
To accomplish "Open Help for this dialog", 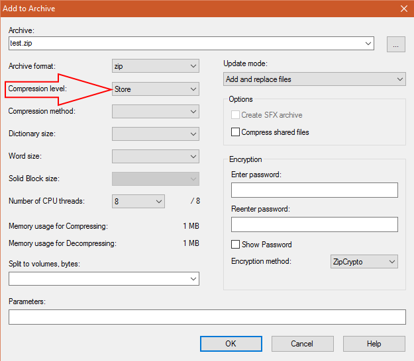I will click(374, 344).
